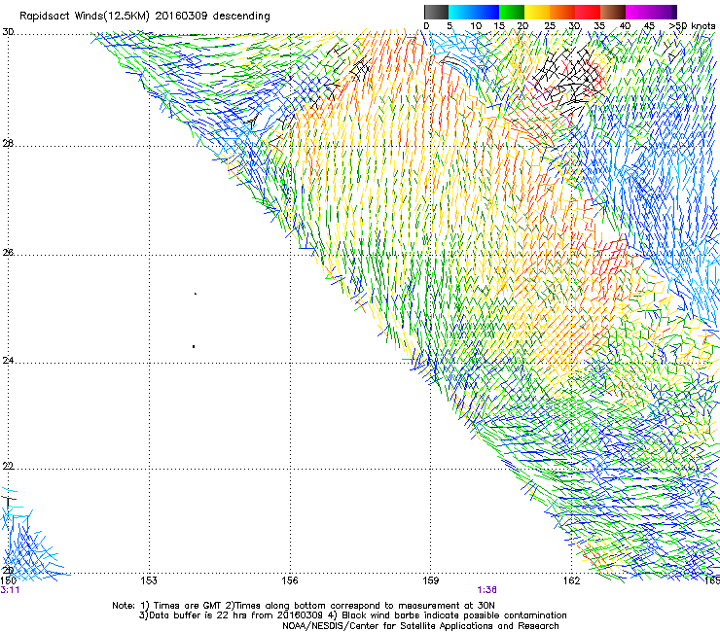Click the longitude label 162
This screenshot has height=632, width=720.
point(572,580)
